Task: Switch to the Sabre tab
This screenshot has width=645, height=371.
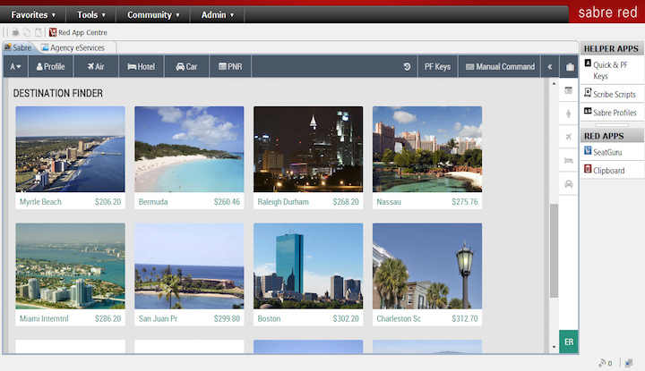Action: pyautogui.click(x=18, y=47)
